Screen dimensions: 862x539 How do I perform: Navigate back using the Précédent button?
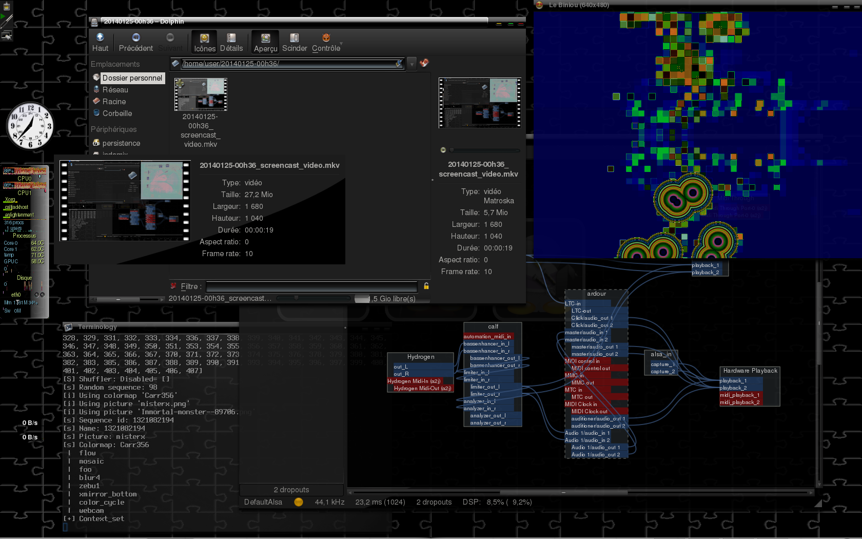point(135,42)
